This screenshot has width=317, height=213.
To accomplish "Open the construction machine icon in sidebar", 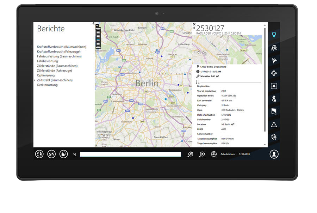I will click(x=274, y=47).
